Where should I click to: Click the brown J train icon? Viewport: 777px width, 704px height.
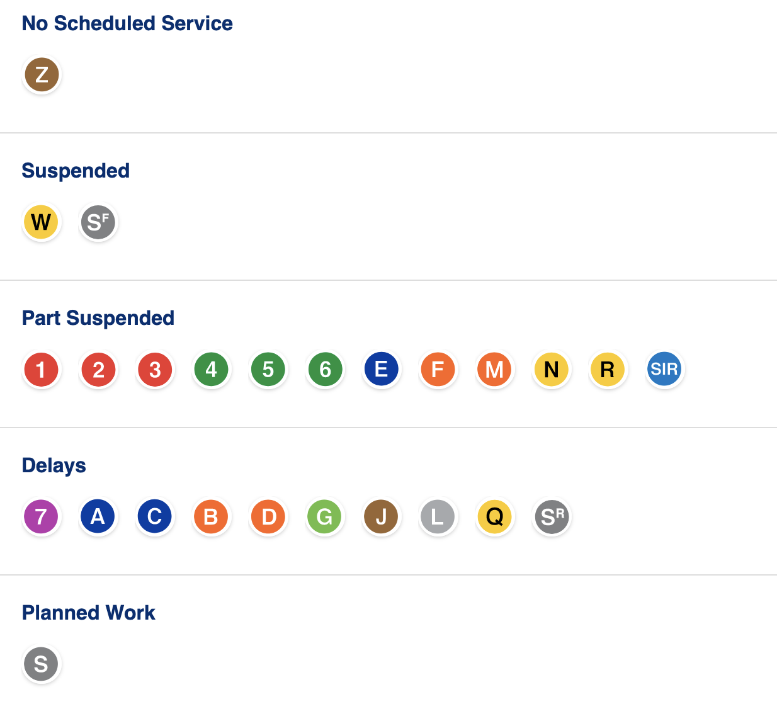pyautogui.click(x=382, y=516)
